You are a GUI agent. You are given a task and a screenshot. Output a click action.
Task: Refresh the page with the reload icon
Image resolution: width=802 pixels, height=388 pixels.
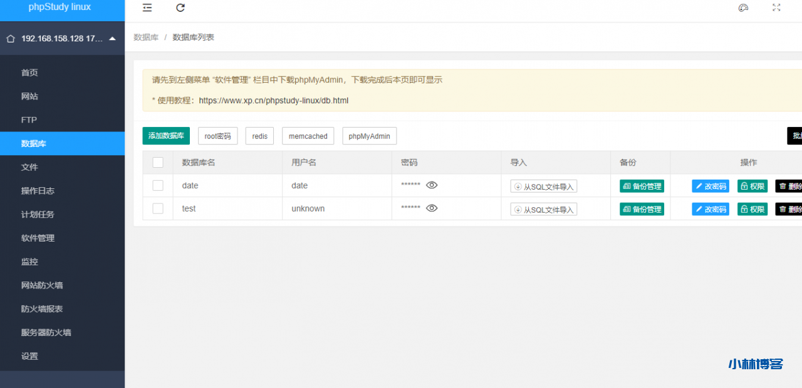[x=180, y=8]
